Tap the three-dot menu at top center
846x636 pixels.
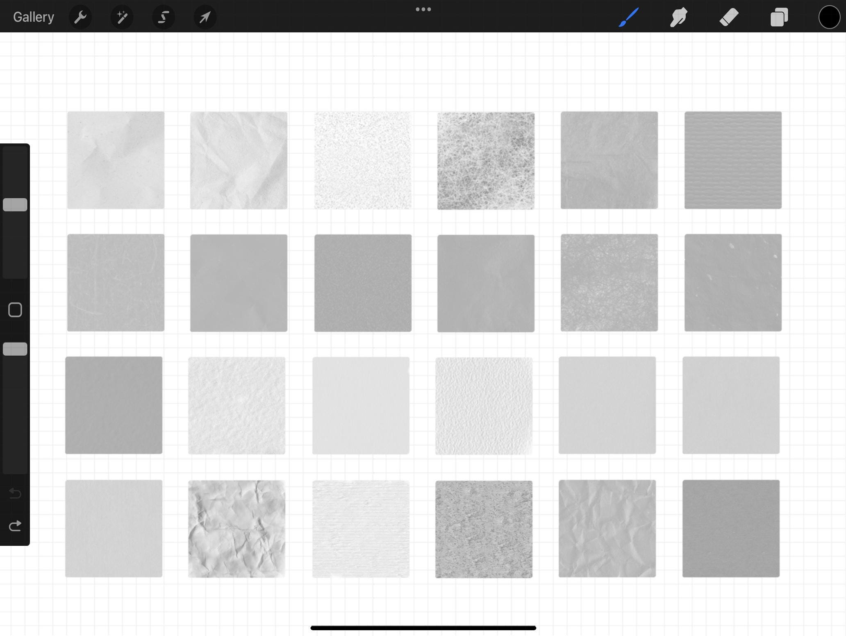423,9
